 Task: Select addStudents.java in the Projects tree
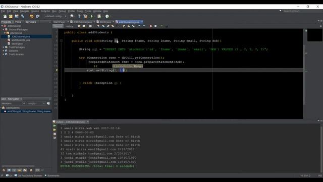coord(21,40)
